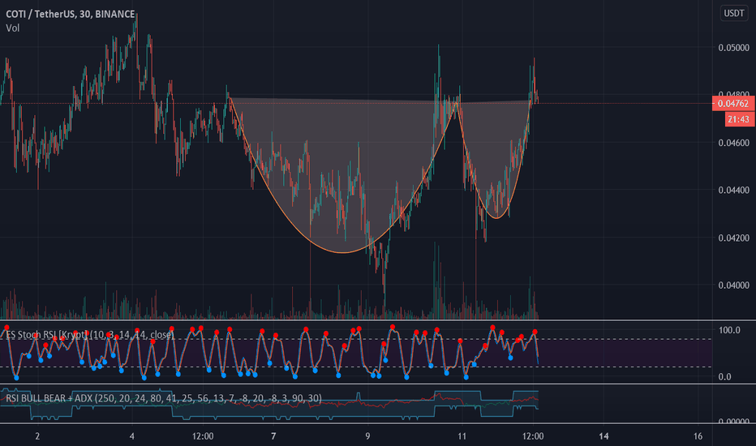Click the date label 16 on time axis

698,436
